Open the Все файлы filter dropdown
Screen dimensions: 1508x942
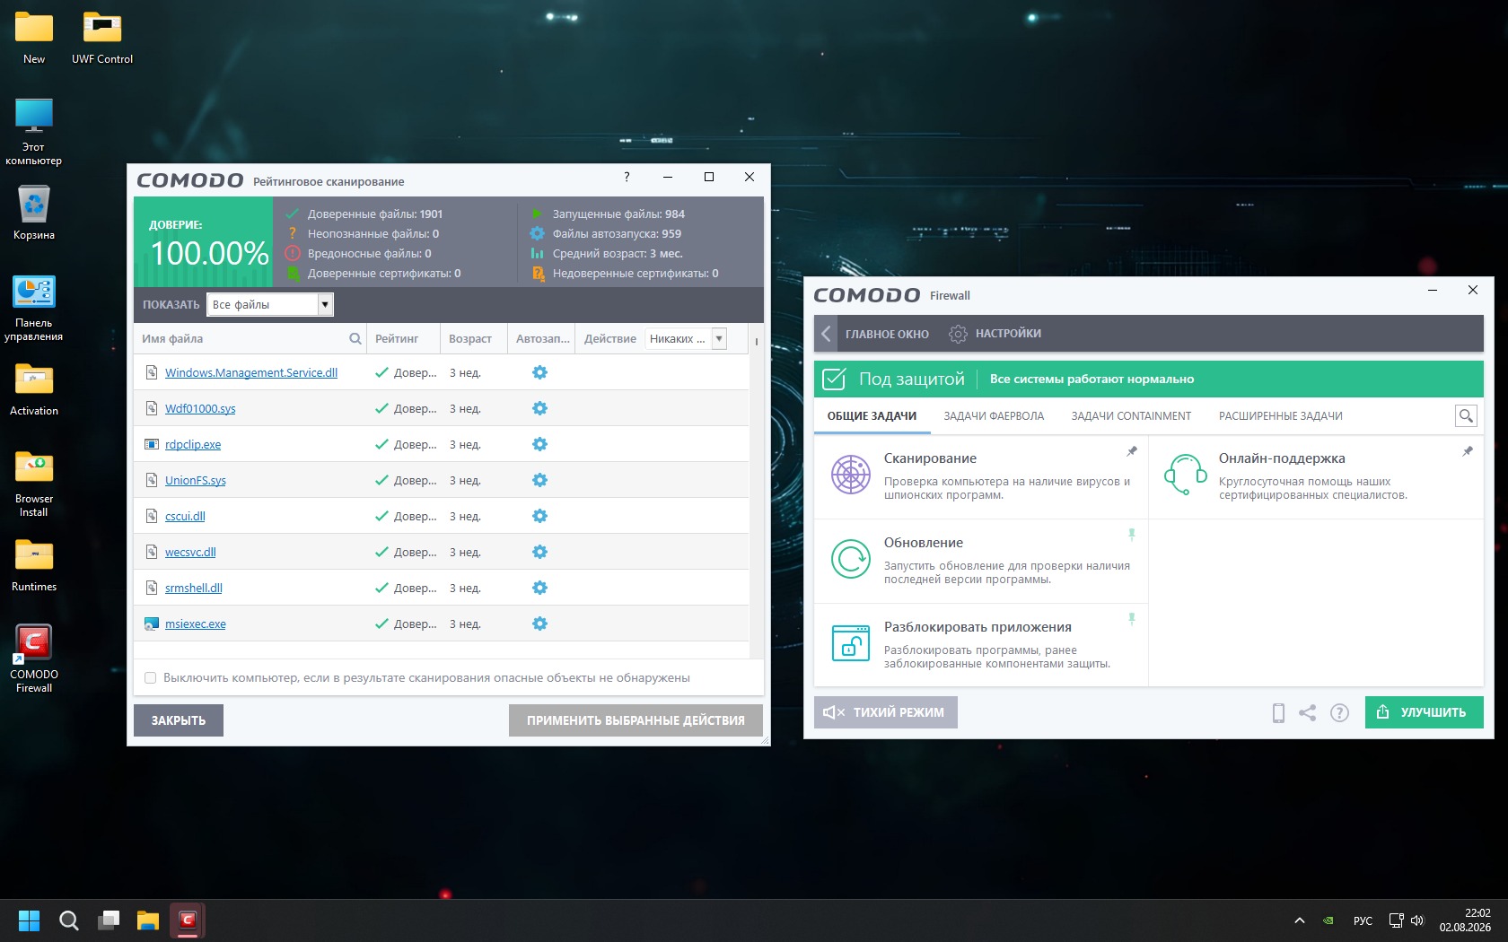[x=270, y=305]
